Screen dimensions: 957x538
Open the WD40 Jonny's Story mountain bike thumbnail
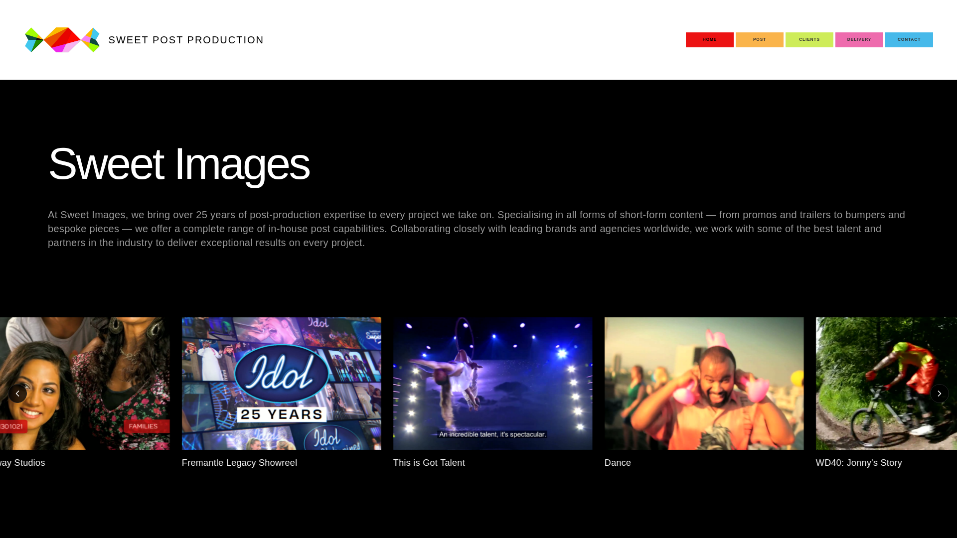point(886,384)
